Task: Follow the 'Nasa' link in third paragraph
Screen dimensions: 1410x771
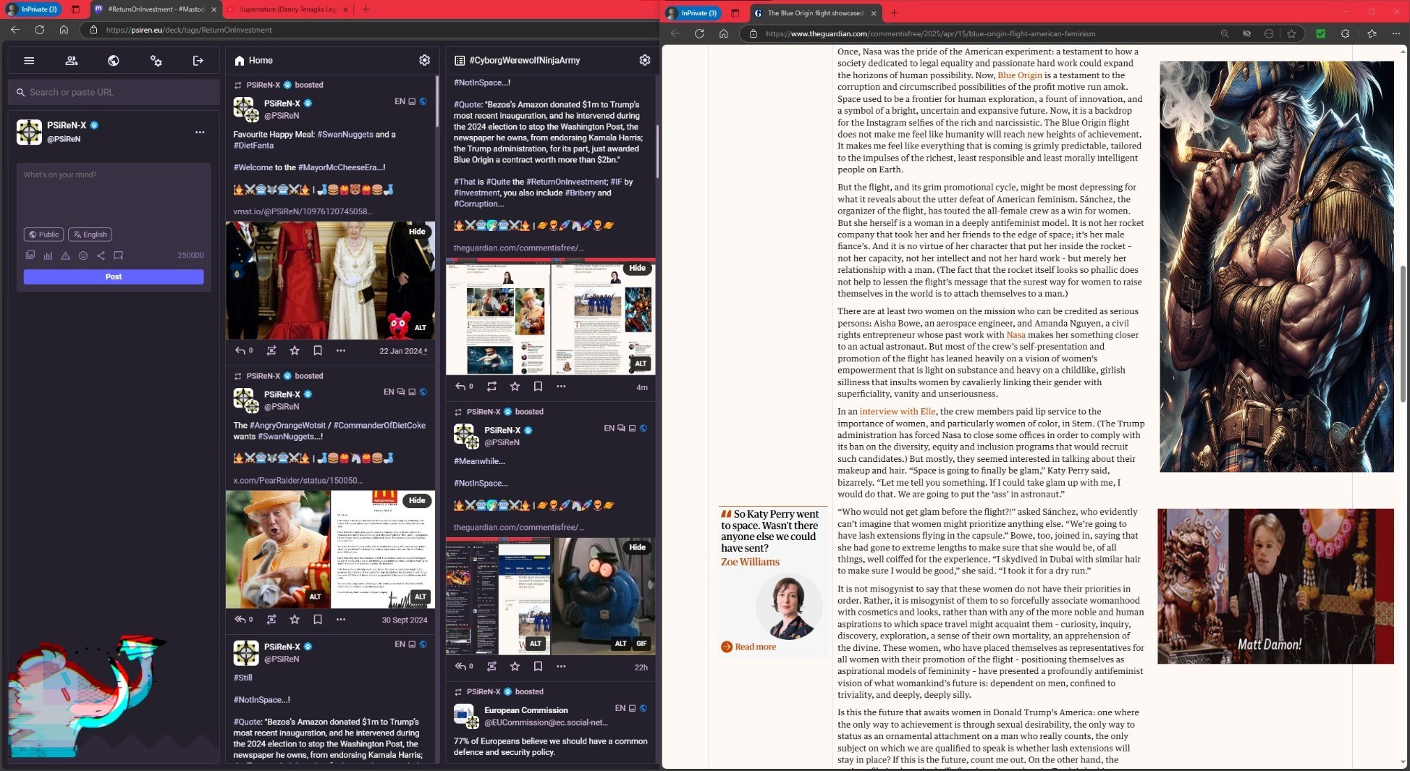Action: tap(1016, 334)
